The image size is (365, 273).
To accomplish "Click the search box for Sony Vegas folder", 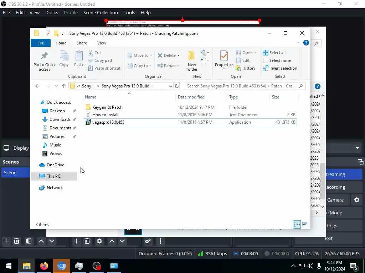I will point(245,86).
